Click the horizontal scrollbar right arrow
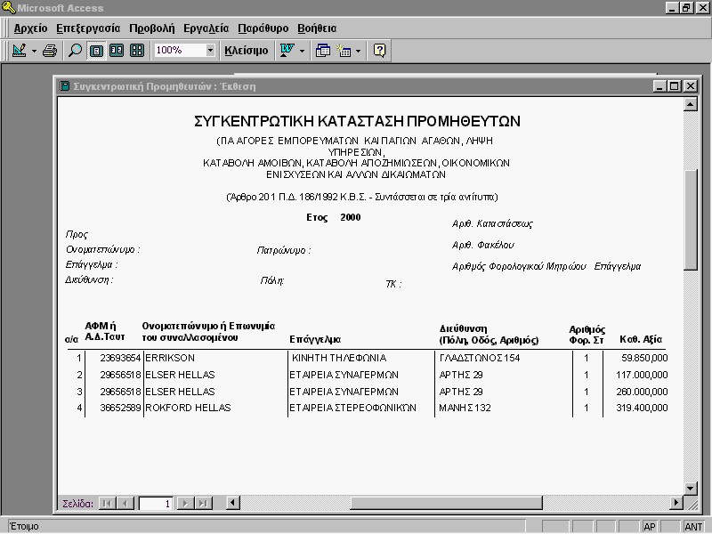The width and height of the screenshot is (712, 534). click(x=676, y=503)
